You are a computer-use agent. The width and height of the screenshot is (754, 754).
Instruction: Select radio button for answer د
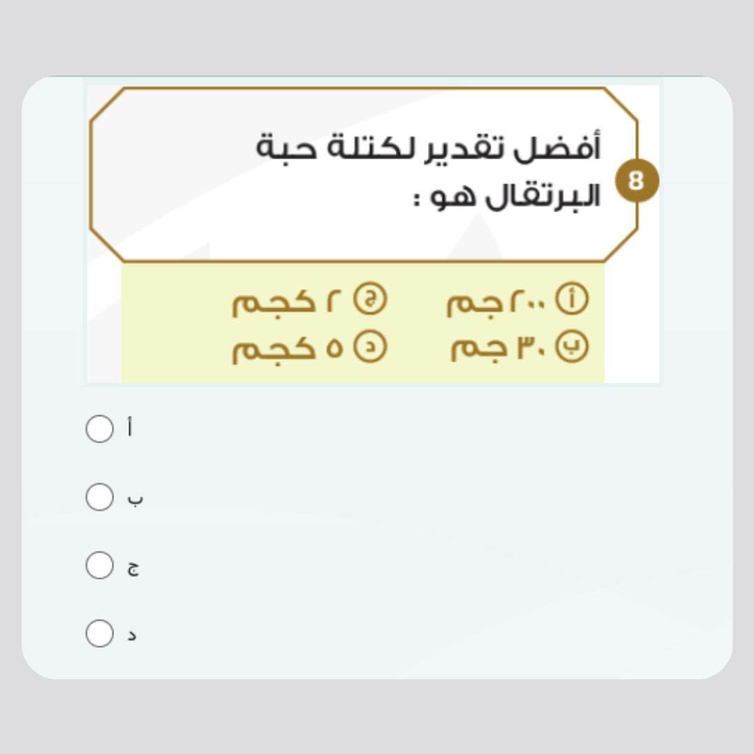click(99, 633)
